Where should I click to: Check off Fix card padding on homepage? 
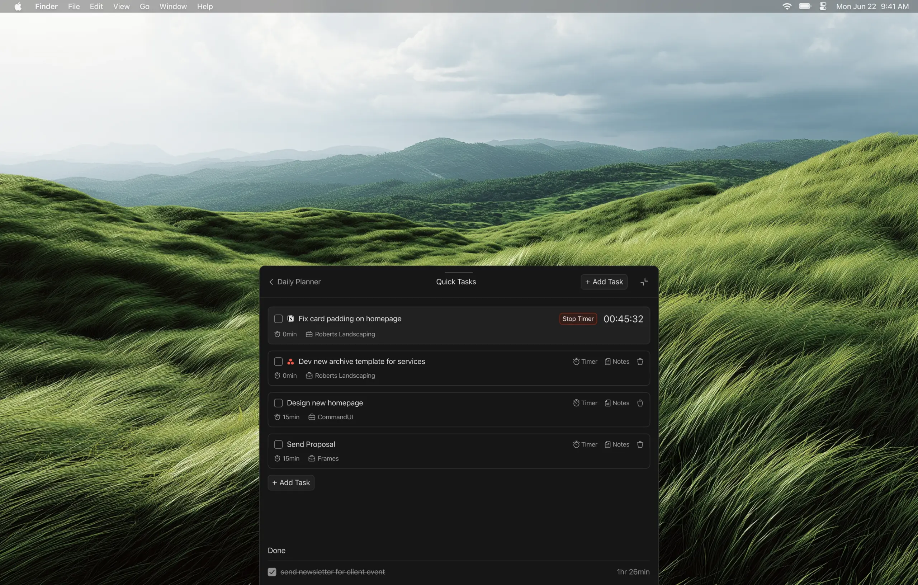[278, 319]
